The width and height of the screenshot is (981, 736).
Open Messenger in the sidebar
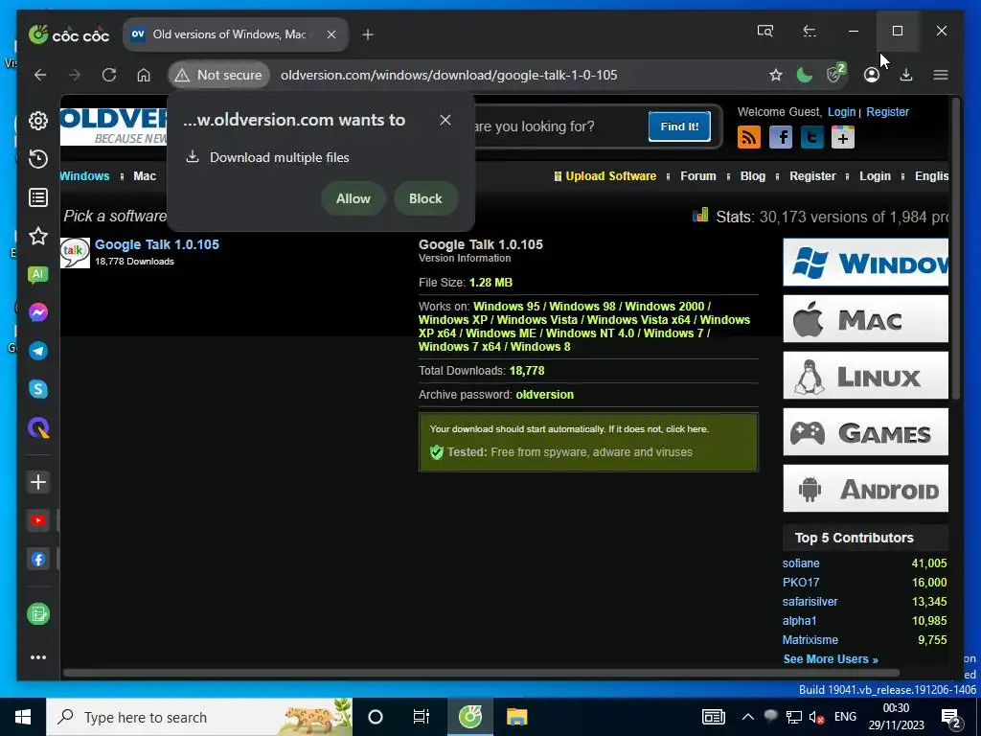tap(38, 312)
